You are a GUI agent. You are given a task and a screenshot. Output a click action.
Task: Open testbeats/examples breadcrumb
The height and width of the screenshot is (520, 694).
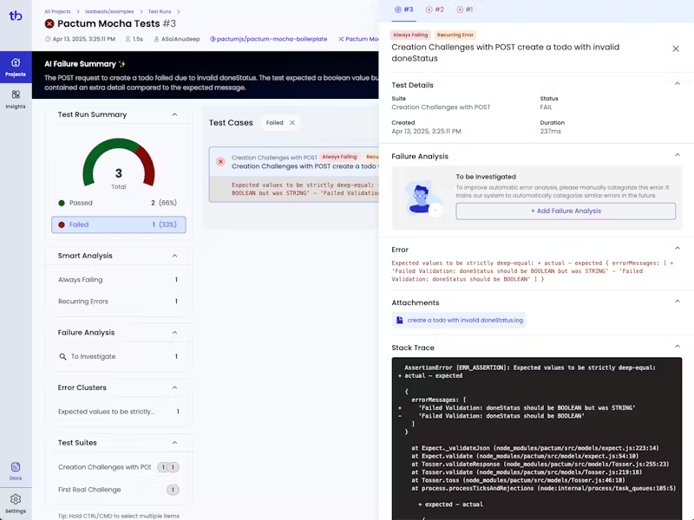pyautogui.click(x=109, y=11)
